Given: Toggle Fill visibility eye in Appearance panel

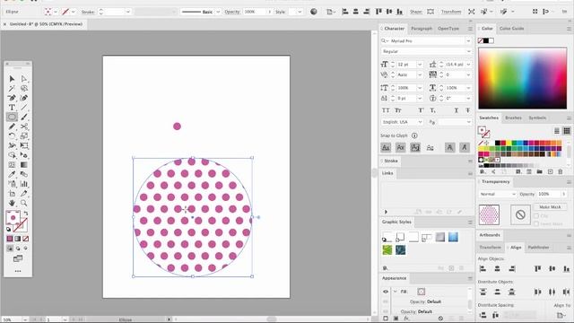Looking at the screenshot, I should pyautogui.click(x=386, y=292).
